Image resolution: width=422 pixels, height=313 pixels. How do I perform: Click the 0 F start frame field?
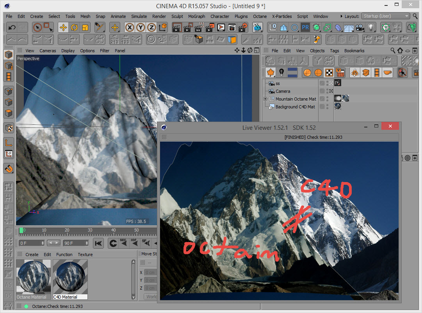point(32,243)
